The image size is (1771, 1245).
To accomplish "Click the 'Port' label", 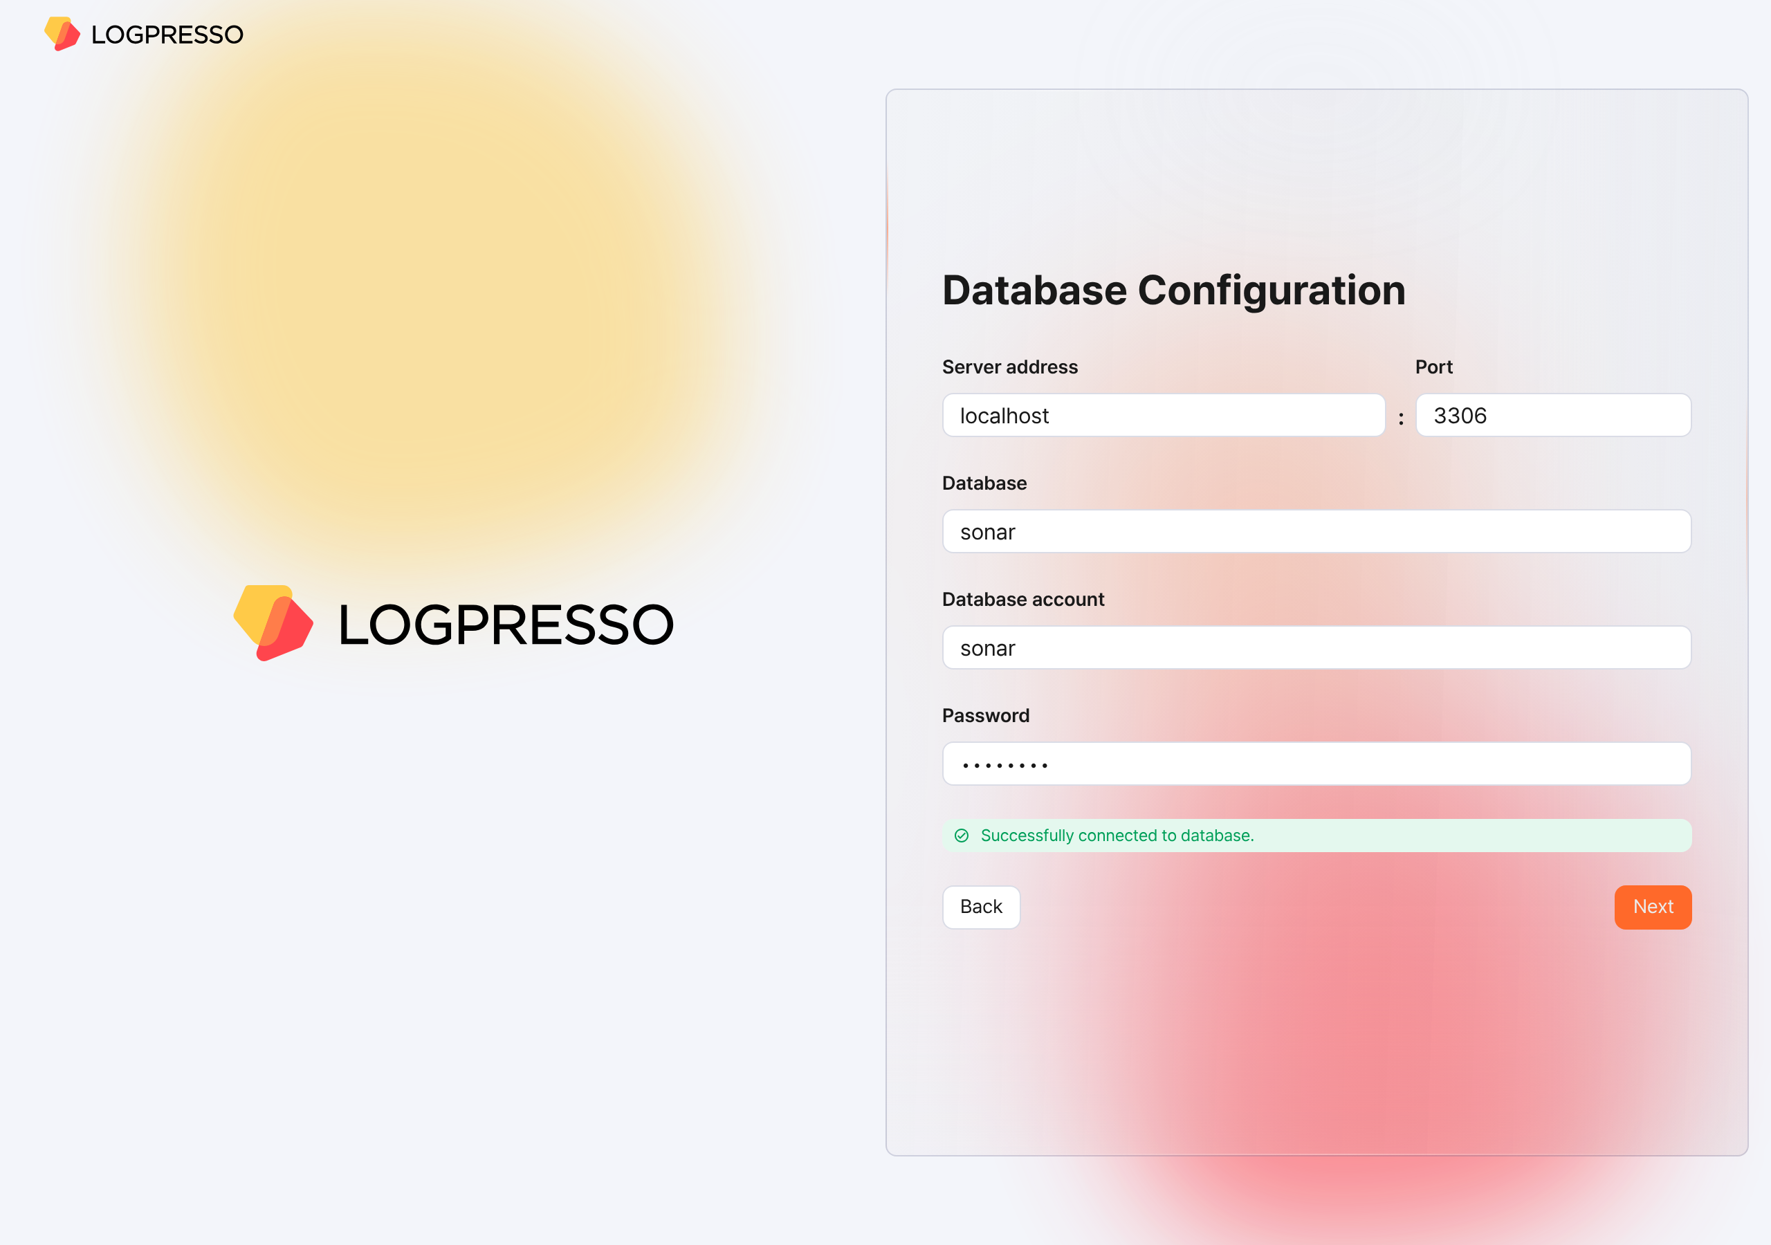I will 1434,367.
